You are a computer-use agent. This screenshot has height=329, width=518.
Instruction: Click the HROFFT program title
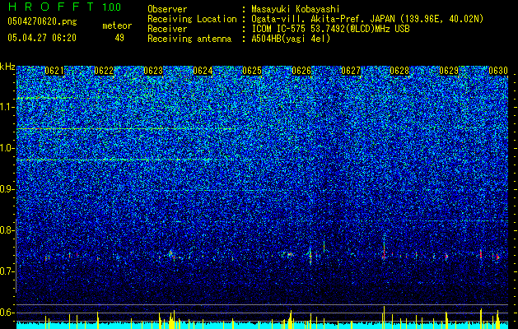(51, 7)
